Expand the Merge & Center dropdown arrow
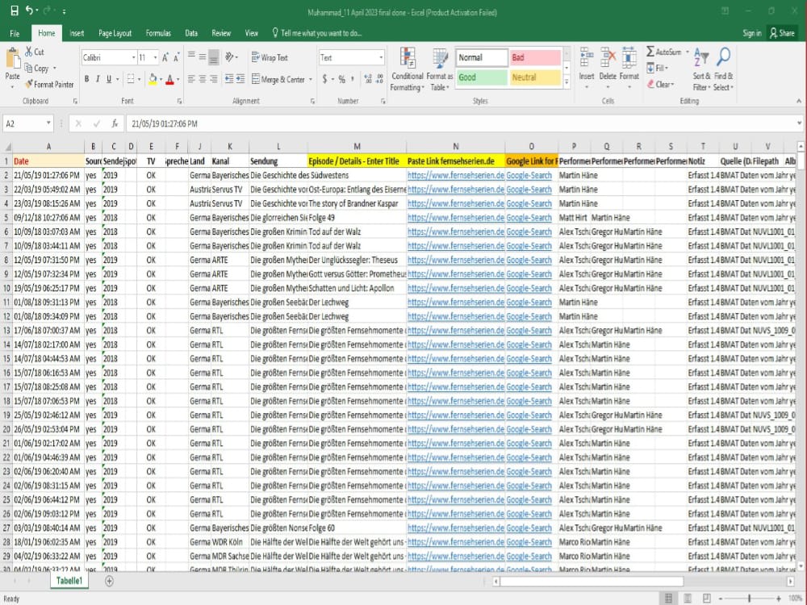Image resolution: width=807 pixels, height=605 pixels. click(x=311, y=79)
